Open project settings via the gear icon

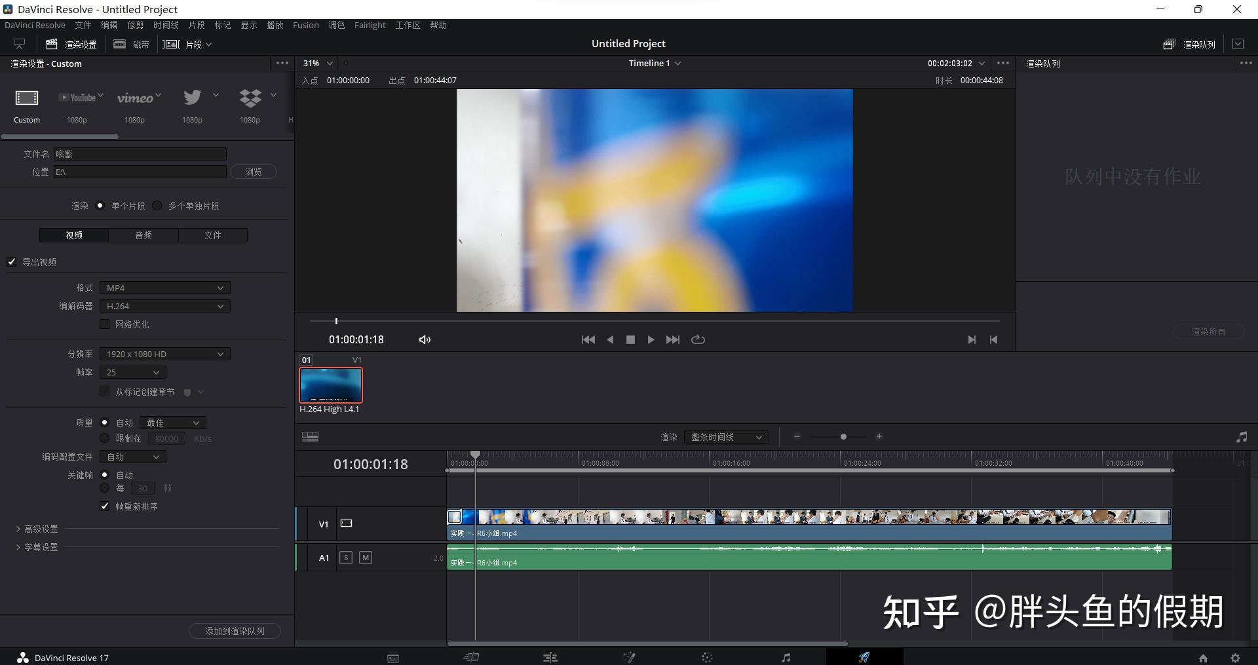click(x=1234, y=657)
